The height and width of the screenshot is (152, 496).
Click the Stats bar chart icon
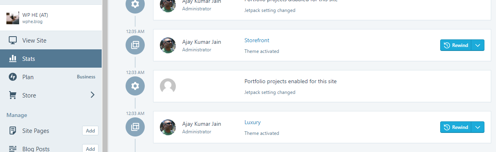click(x=13, y=59)
